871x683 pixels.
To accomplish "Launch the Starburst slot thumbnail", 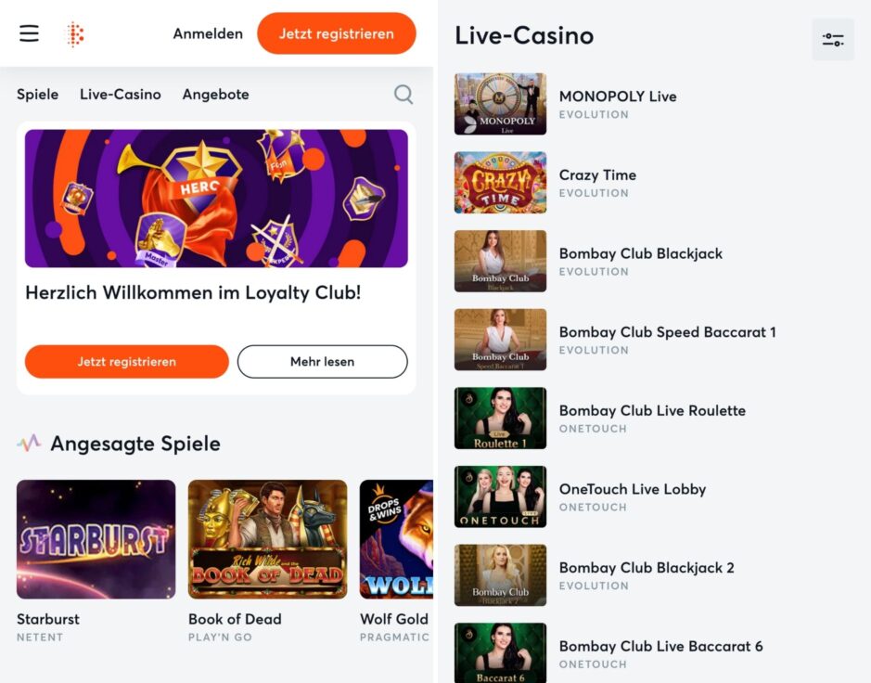I will click(96, 539).
